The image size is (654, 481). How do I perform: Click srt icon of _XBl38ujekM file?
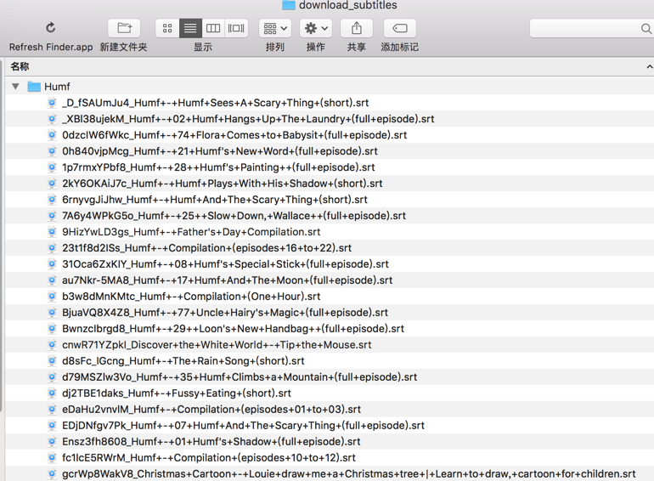click(52, 119)
